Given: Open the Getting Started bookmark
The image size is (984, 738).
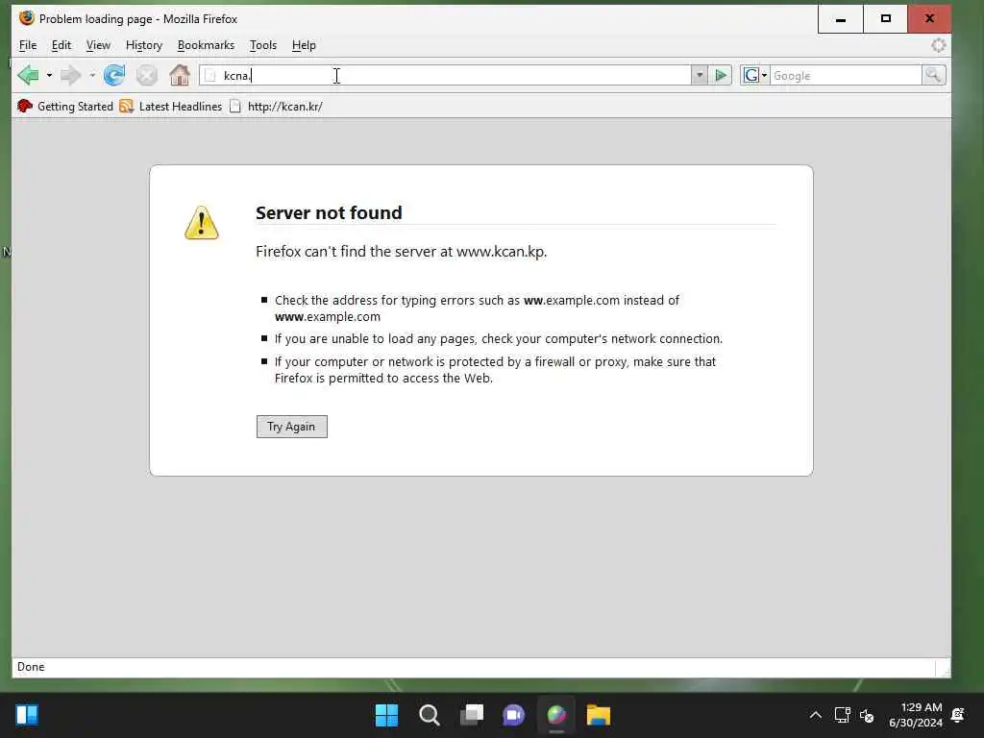Looking at the screenshot, I should tap(65, 106).
